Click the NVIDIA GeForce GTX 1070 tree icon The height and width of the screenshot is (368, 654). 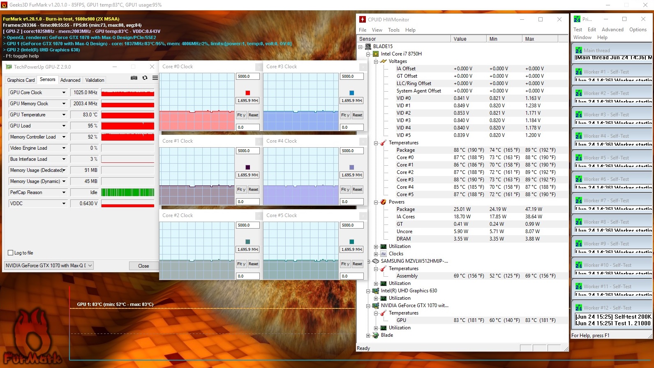coord(376,306)
